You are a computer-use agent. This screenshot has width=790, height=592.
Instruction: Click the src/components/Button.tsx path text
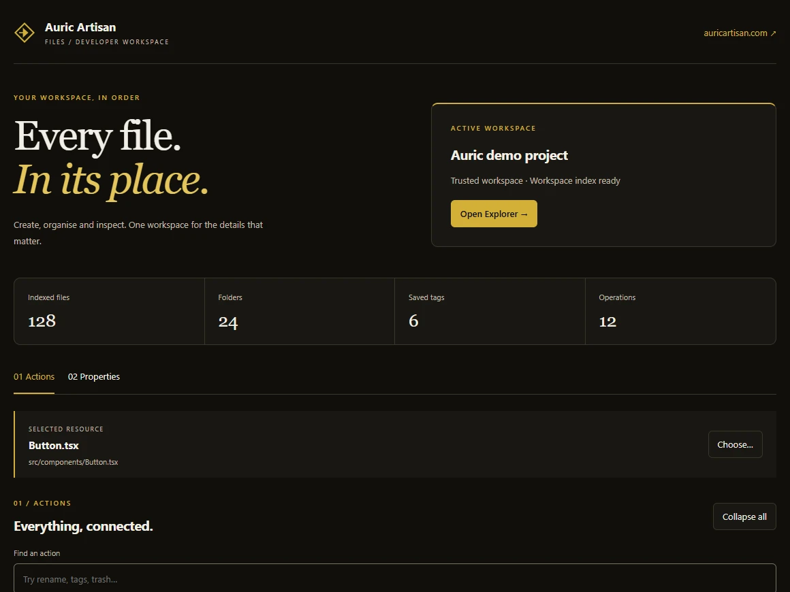click(x=73, y=462)
